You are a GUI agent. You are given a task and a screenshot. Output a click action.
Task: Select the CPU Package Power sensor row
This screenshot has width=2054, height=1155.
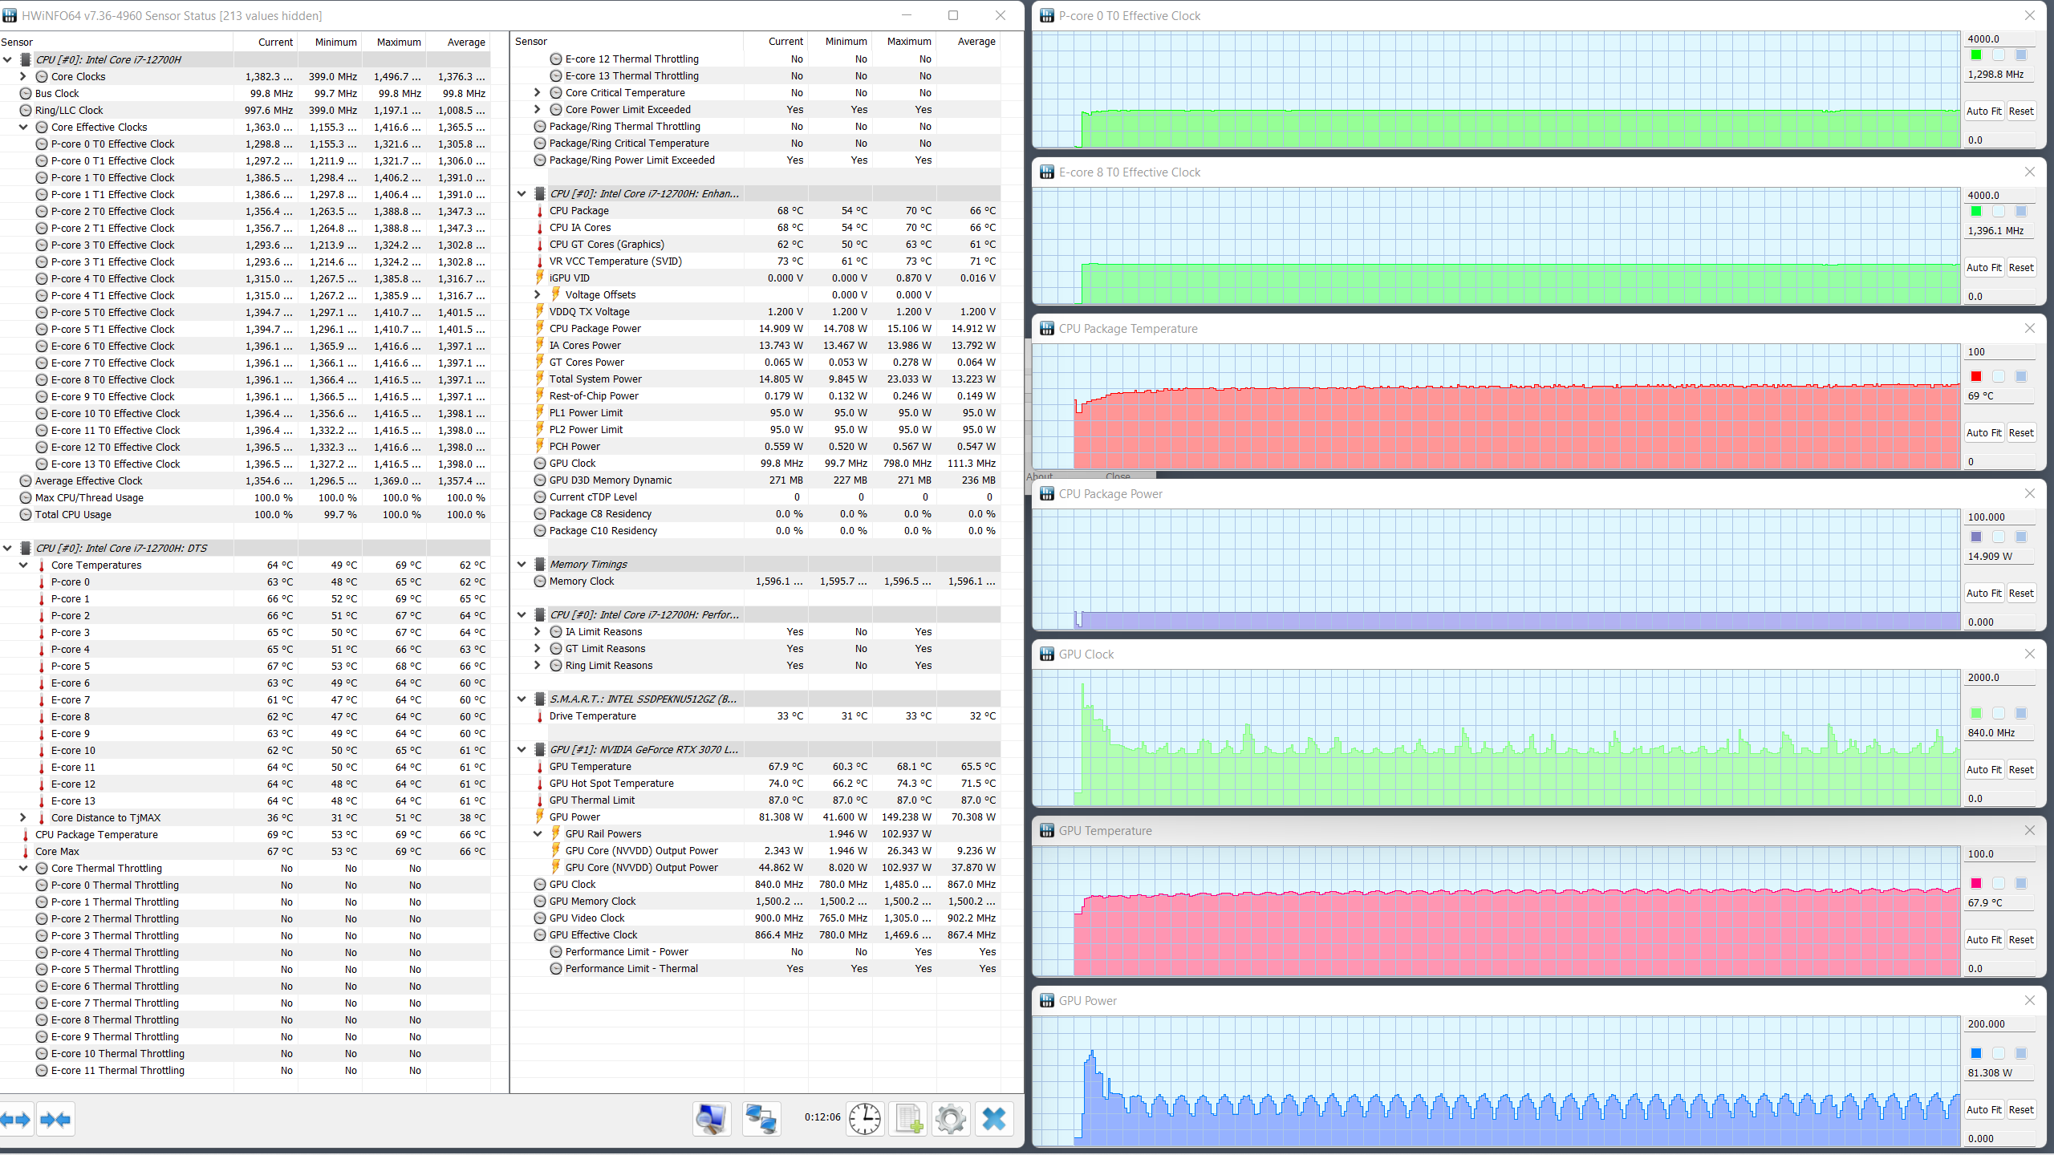[595, 328]
